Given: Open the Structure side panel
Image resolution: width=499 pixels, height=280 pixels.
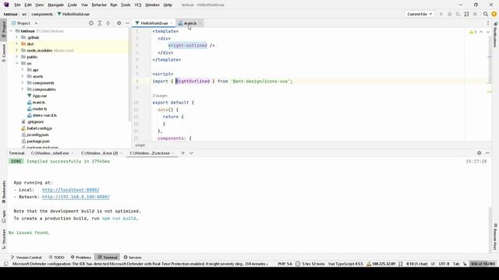Looking at the screenshot, I should 4,239.
